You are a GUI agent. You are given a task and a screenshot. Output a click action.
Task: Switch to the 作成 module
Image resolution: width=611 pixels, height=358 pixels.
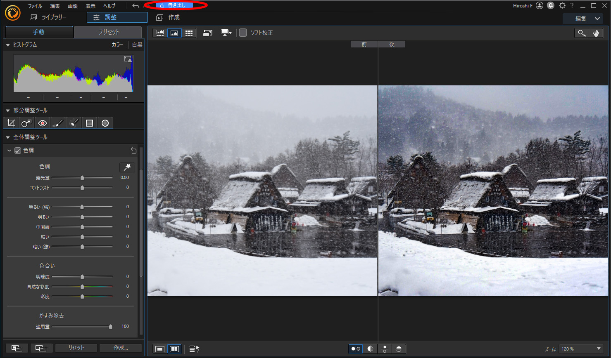tap(168, 17)
